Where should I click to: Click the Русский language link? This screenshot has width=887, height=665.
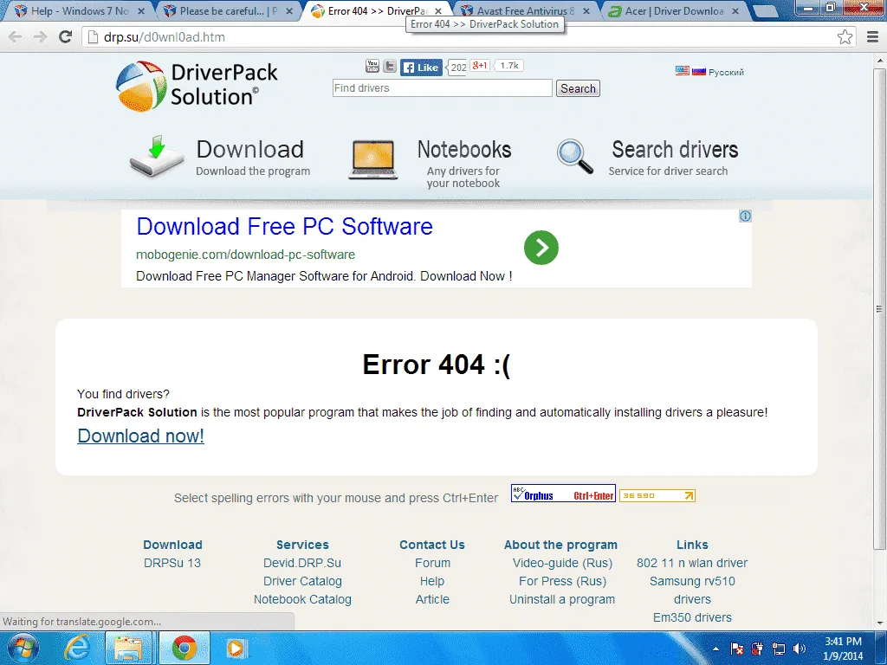pos(726,72)
